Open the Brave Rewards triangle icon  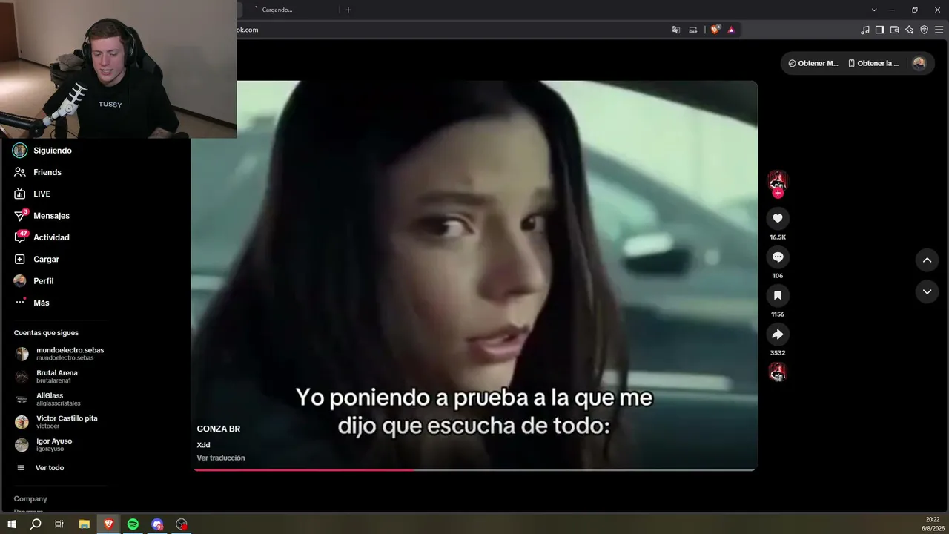point(731,30)
